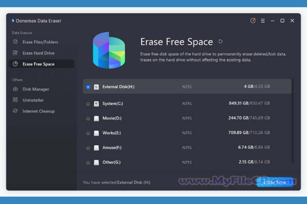Click the refresh icon beside Erase Free Space

point(220,41)
